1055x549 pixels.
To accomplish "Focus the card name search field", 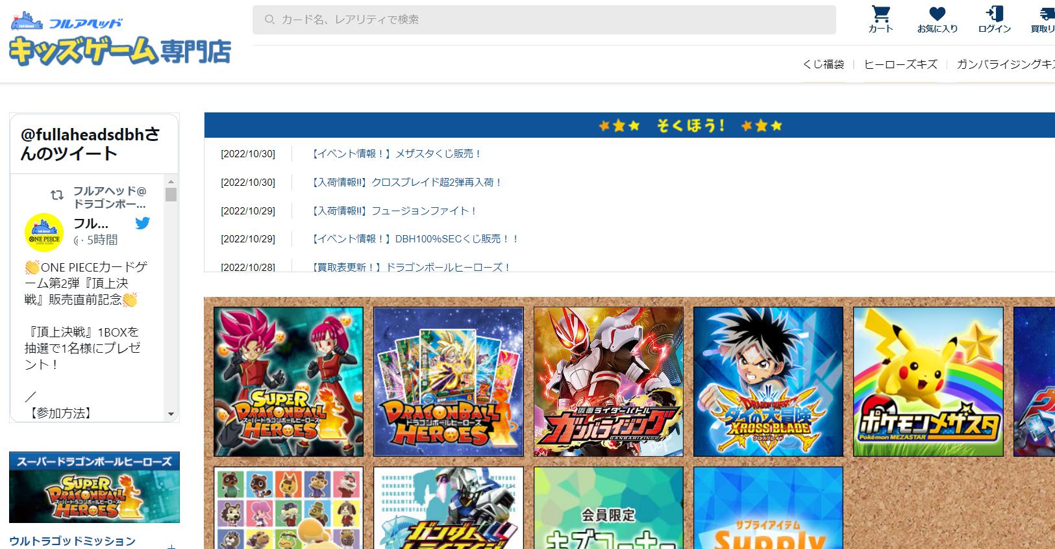I will 544,19.
